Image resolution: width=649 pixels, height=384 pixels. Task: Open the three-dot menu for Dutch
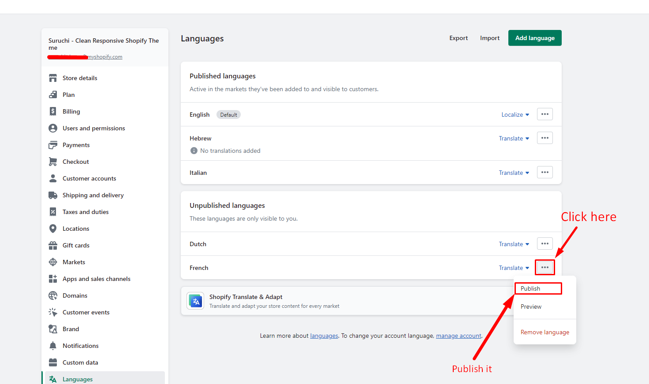pos(545,244)
